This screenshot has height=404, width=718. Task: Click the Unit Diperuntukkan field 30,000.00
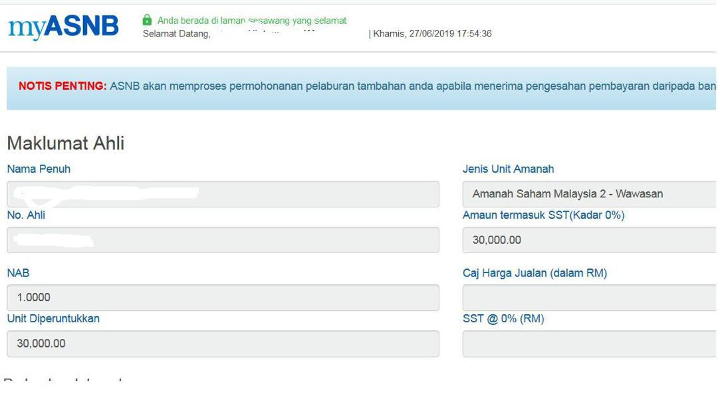pos(223,344)
